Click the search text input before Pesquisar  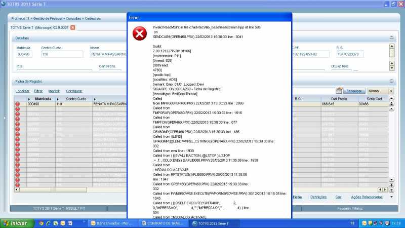tap(313, 91)
